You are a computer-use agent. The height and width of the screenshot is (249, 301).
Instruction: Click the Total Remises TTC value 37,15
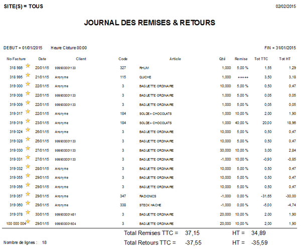coord(193,233)
